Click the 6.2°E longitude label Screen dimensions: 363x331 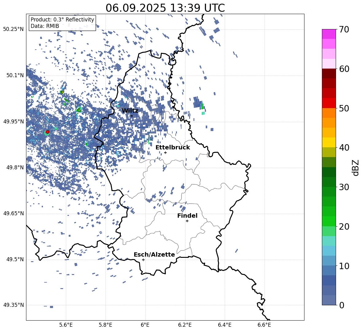pyautogui.click(x=185, y=325)
